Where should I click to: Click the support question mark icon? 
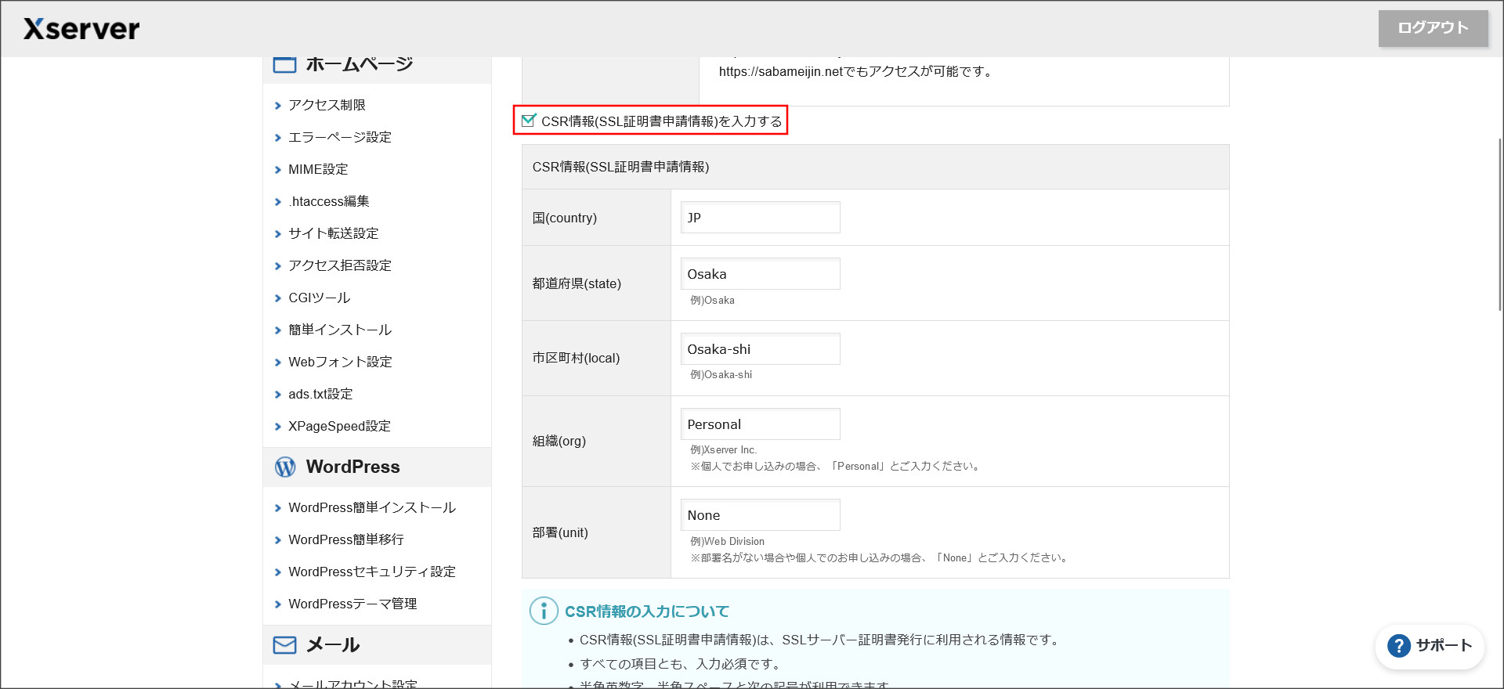point(1398,646)
